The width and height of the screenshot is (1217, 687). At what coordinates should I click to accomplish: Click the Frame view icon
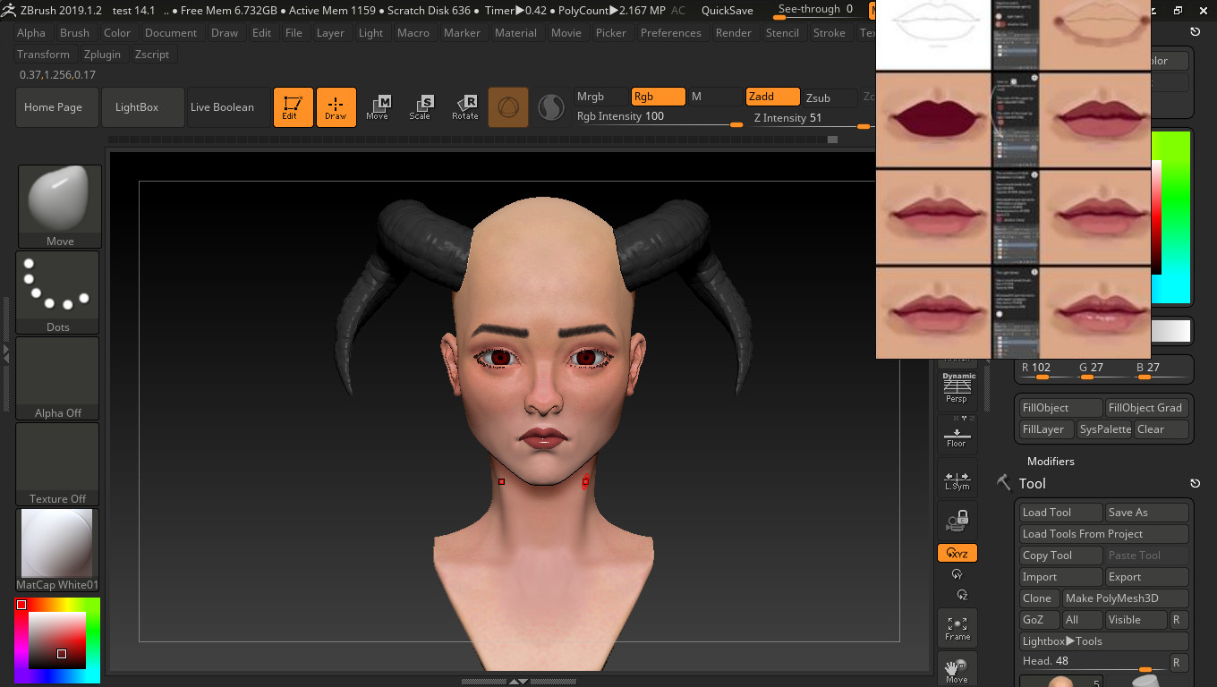point(957,628)
